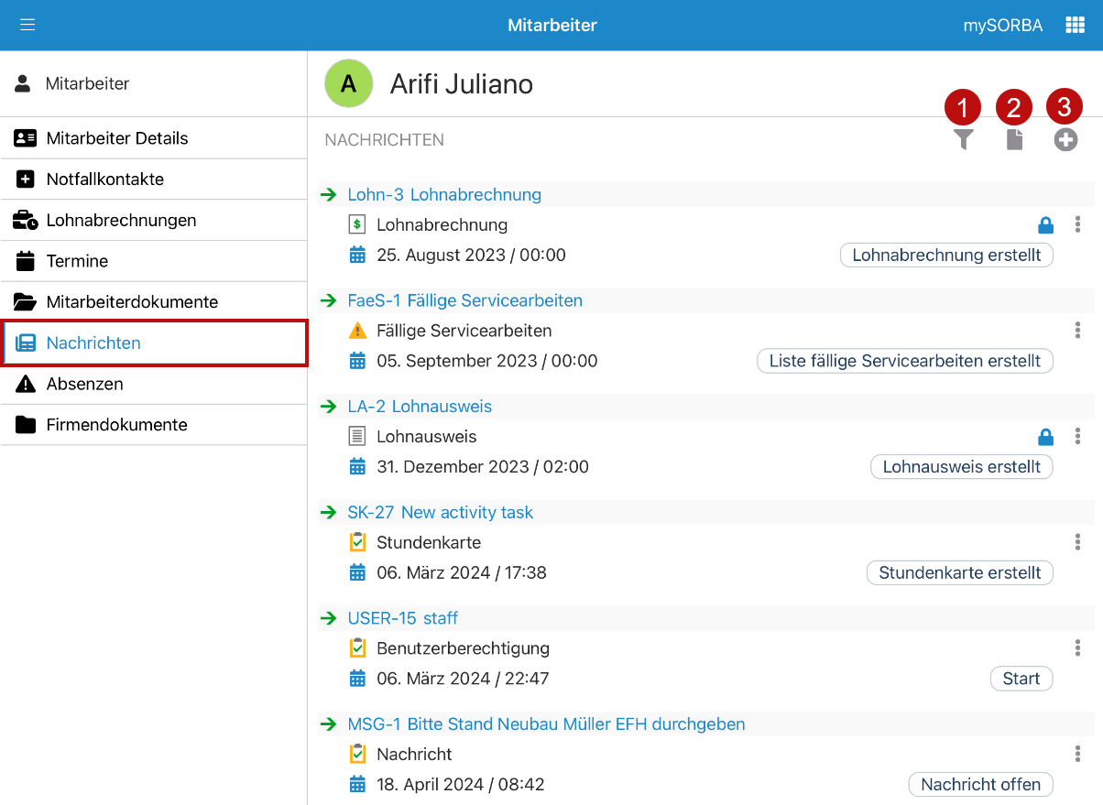Click the Arifi Juliano name heading

coord(462,84)
